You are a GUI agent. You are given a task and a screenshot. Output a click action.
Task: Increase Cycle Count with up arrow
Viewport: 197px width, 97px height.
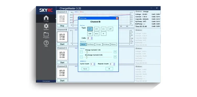click(94, 64)
